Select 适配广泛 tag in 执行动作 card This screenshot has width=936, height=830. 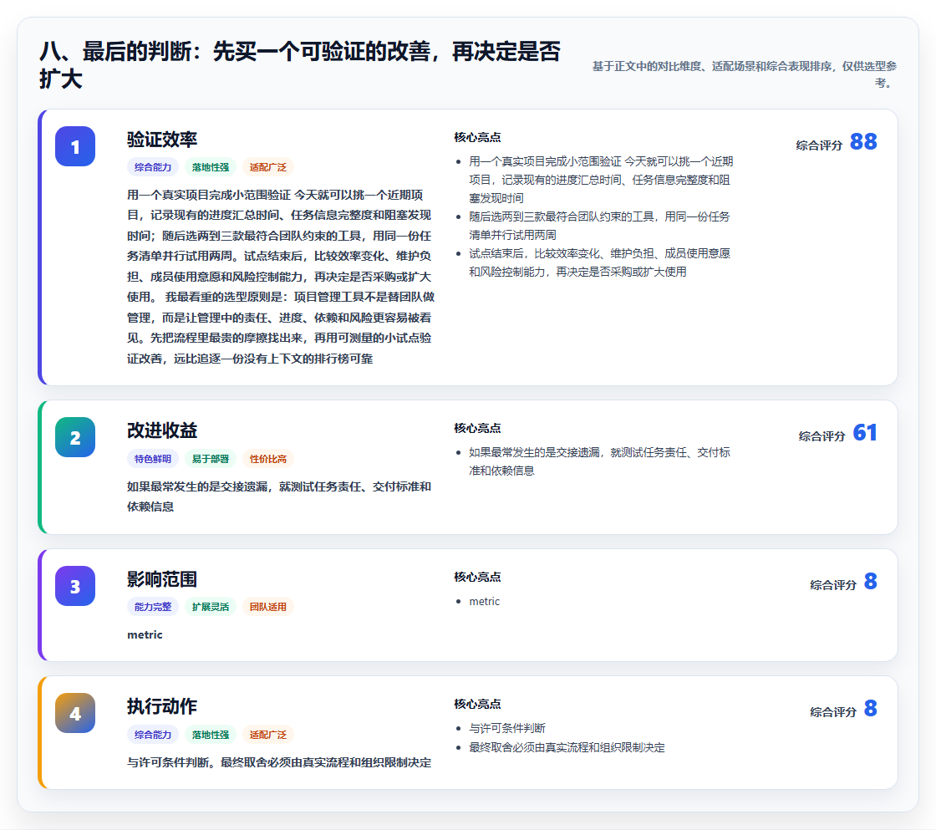point(268,735)
